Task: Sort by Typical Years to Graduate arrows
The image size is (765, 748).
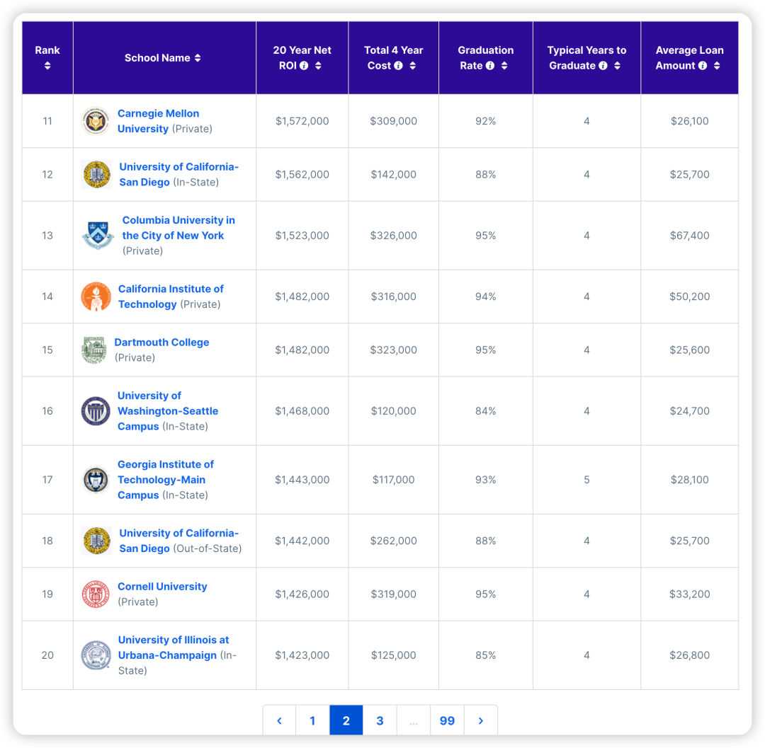Action: point(618,66)
